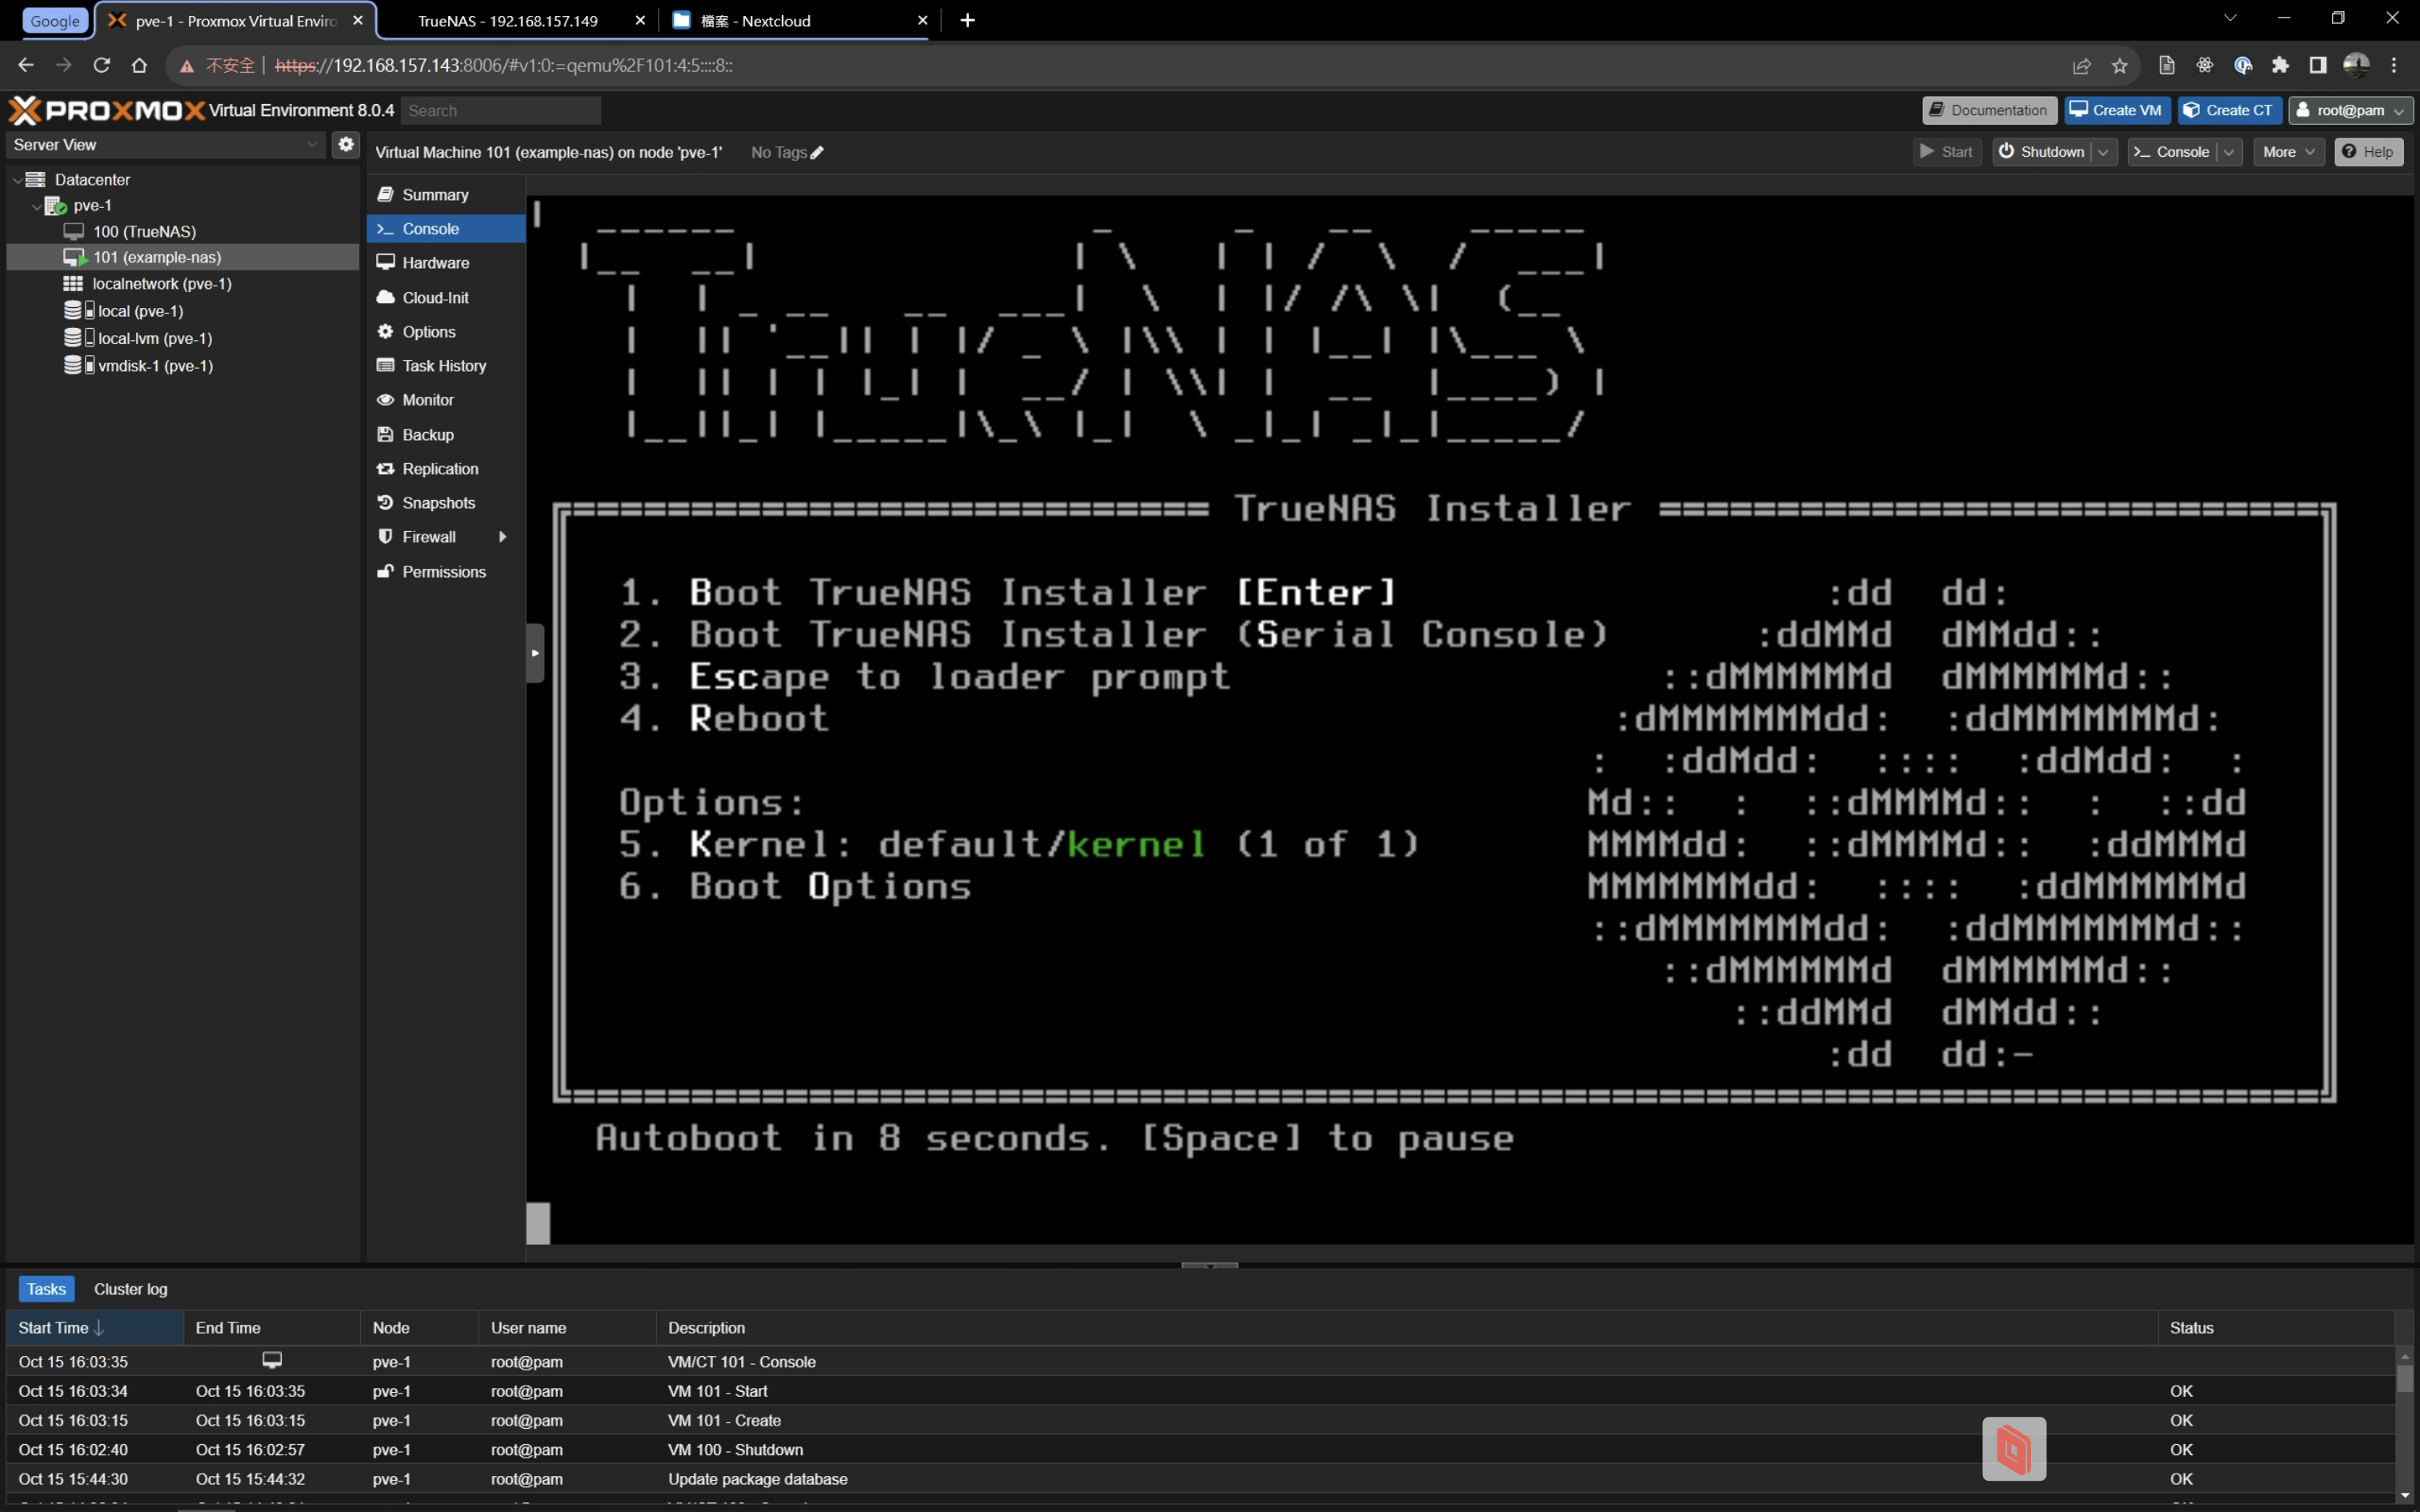Click the Proxmox search field

[500, 111]
